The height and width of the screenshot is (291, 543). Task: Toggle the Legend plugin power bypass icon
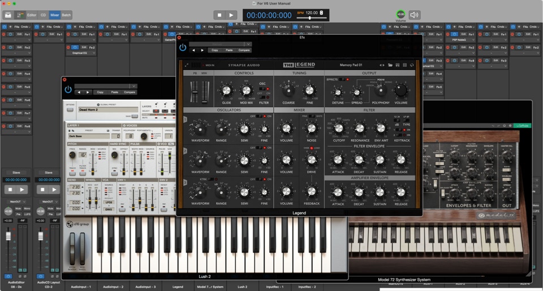tap(183, 47)
